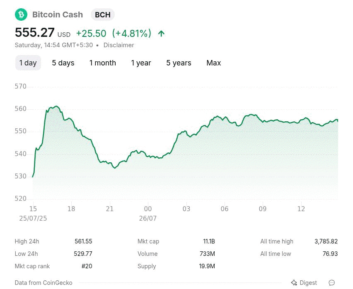Screen dimensions: 353x289
Task: Click the chart line at 00 26/07
Action: coord(148,157)
